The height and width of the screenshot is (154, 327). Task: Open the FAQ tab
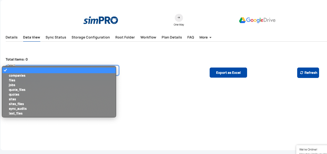click(x=191, y=37)
